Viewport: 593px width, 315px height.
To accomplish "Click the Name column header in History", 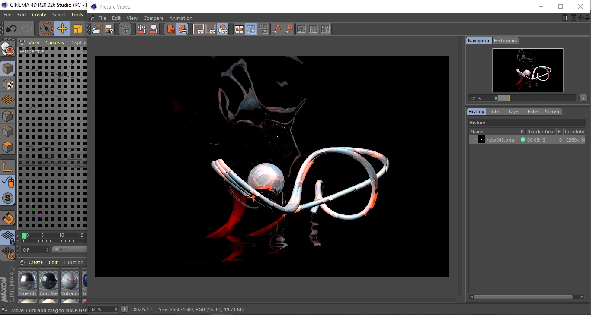I will click(494, 132).
